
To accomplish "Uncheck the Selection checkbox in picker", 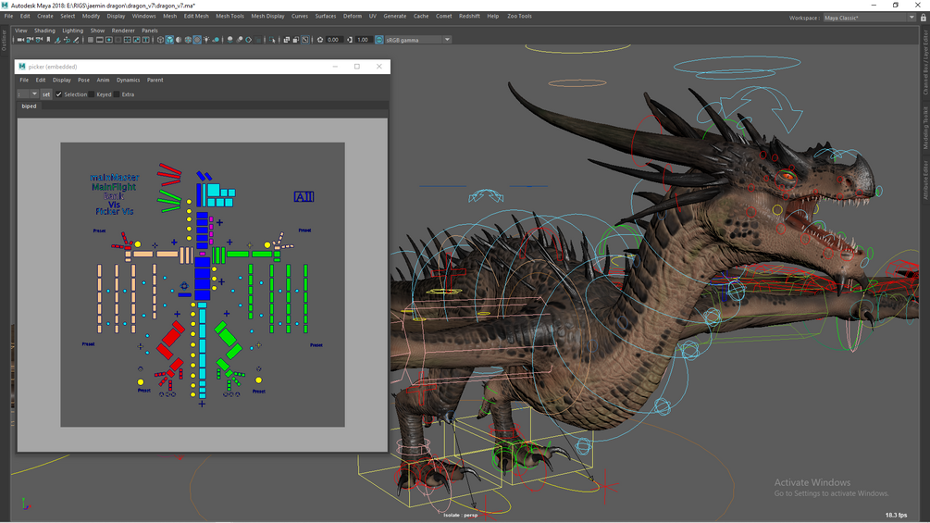I will point(59,94).
